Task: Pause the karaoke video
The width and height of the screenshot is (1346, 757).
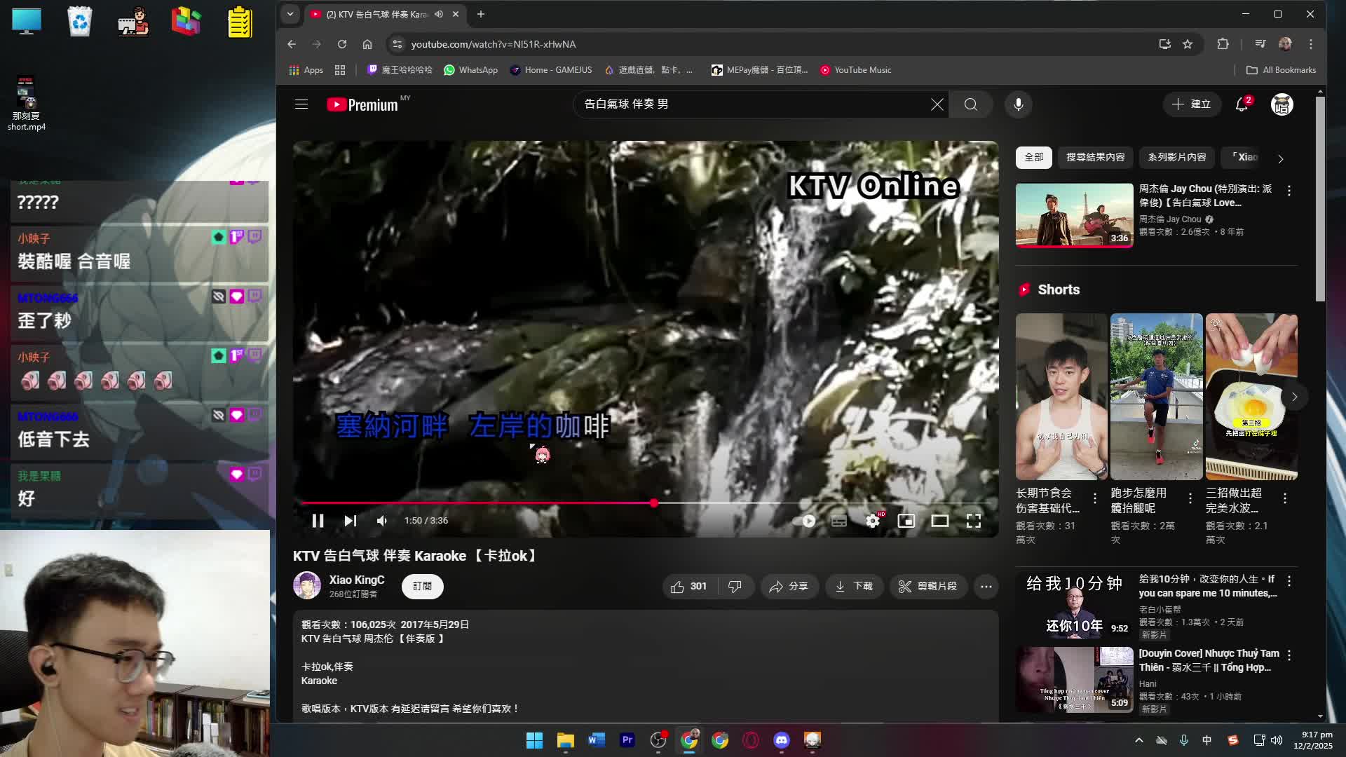Action: click(318, 521)
